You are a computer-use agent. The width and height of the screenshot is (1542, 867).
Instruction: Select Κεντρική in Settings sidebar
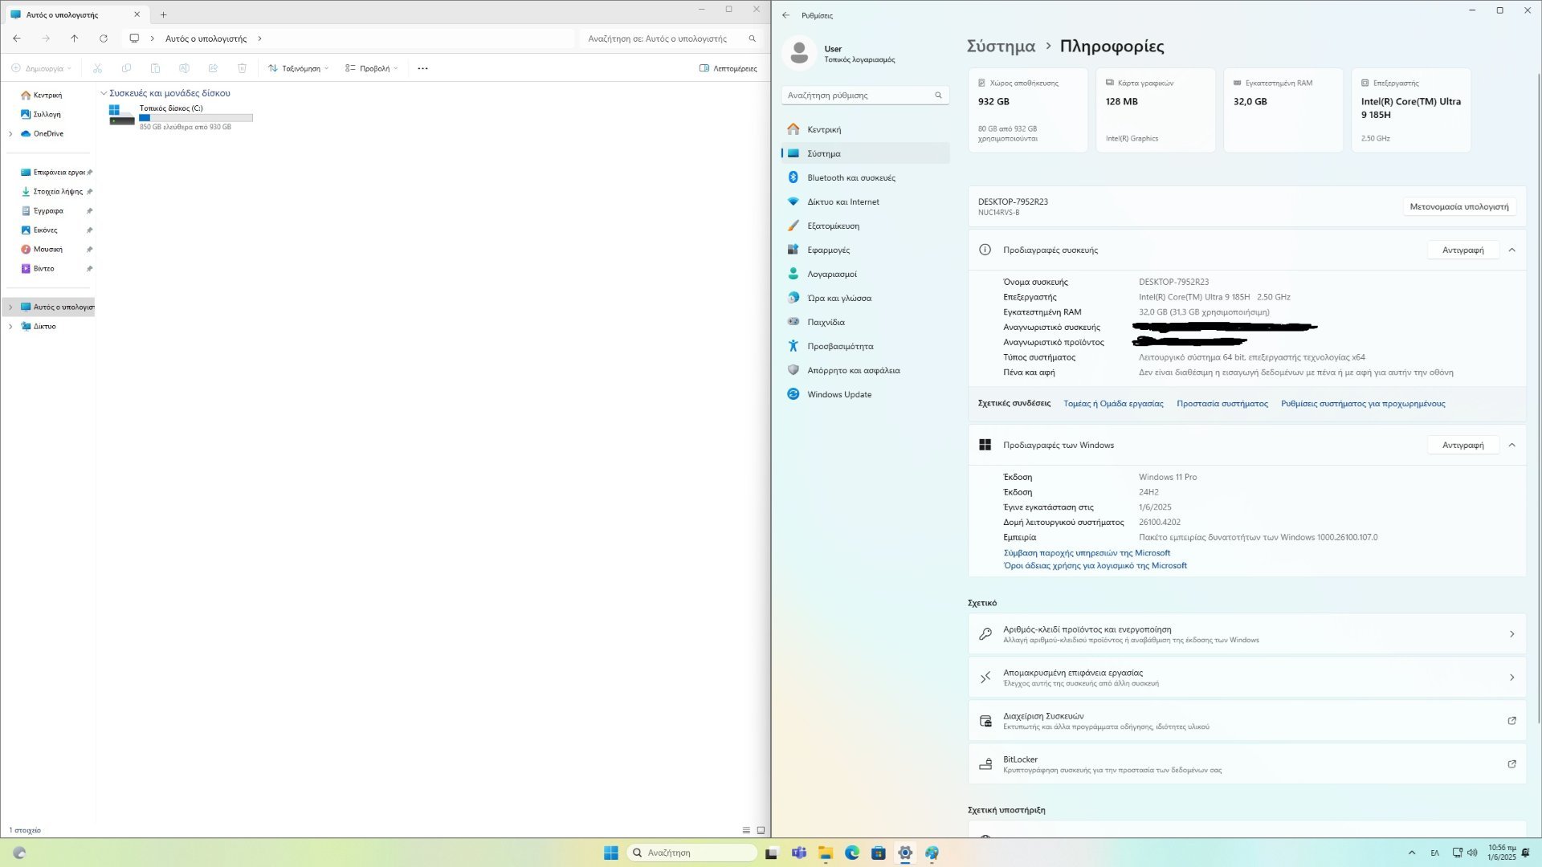point(866,129)
